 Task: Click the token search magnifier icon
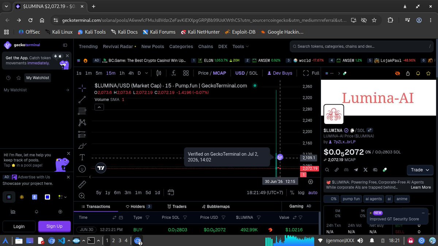(x=327, y=170)
